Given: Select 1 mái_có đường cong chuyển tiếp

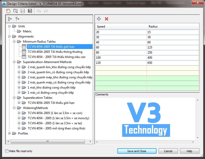Looking at the screenshot, I should [50, 93].
